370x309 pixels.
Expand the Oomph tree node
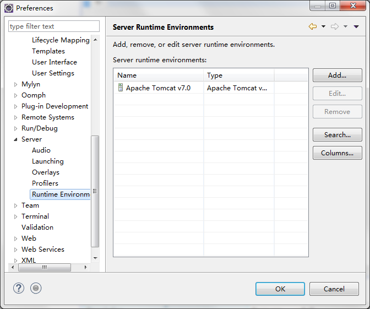coord(15,96)
